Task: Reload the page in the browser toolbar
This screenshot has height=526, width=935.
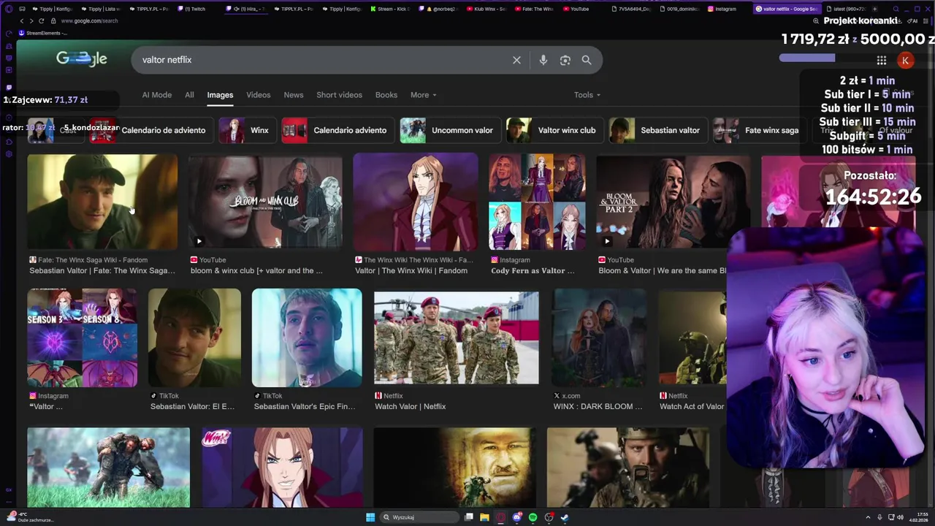Action: pyautogui.click(x=41, y=20)
